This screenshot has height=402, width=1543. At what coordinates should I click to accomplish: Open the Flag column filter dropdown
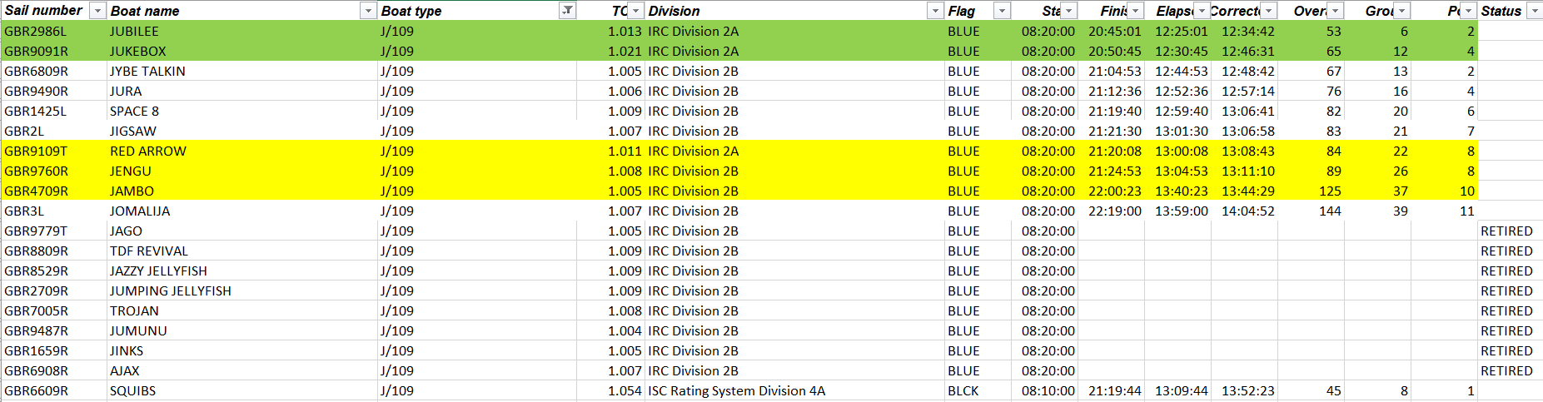1003,11
